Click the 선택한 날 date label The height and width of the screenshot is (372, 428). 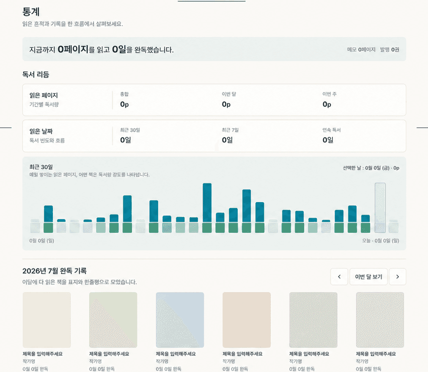tap(371, 168)
